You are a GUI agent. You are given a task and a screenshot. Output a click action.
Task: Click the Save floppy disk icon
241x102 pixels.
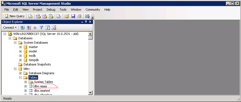coord(73,16)
